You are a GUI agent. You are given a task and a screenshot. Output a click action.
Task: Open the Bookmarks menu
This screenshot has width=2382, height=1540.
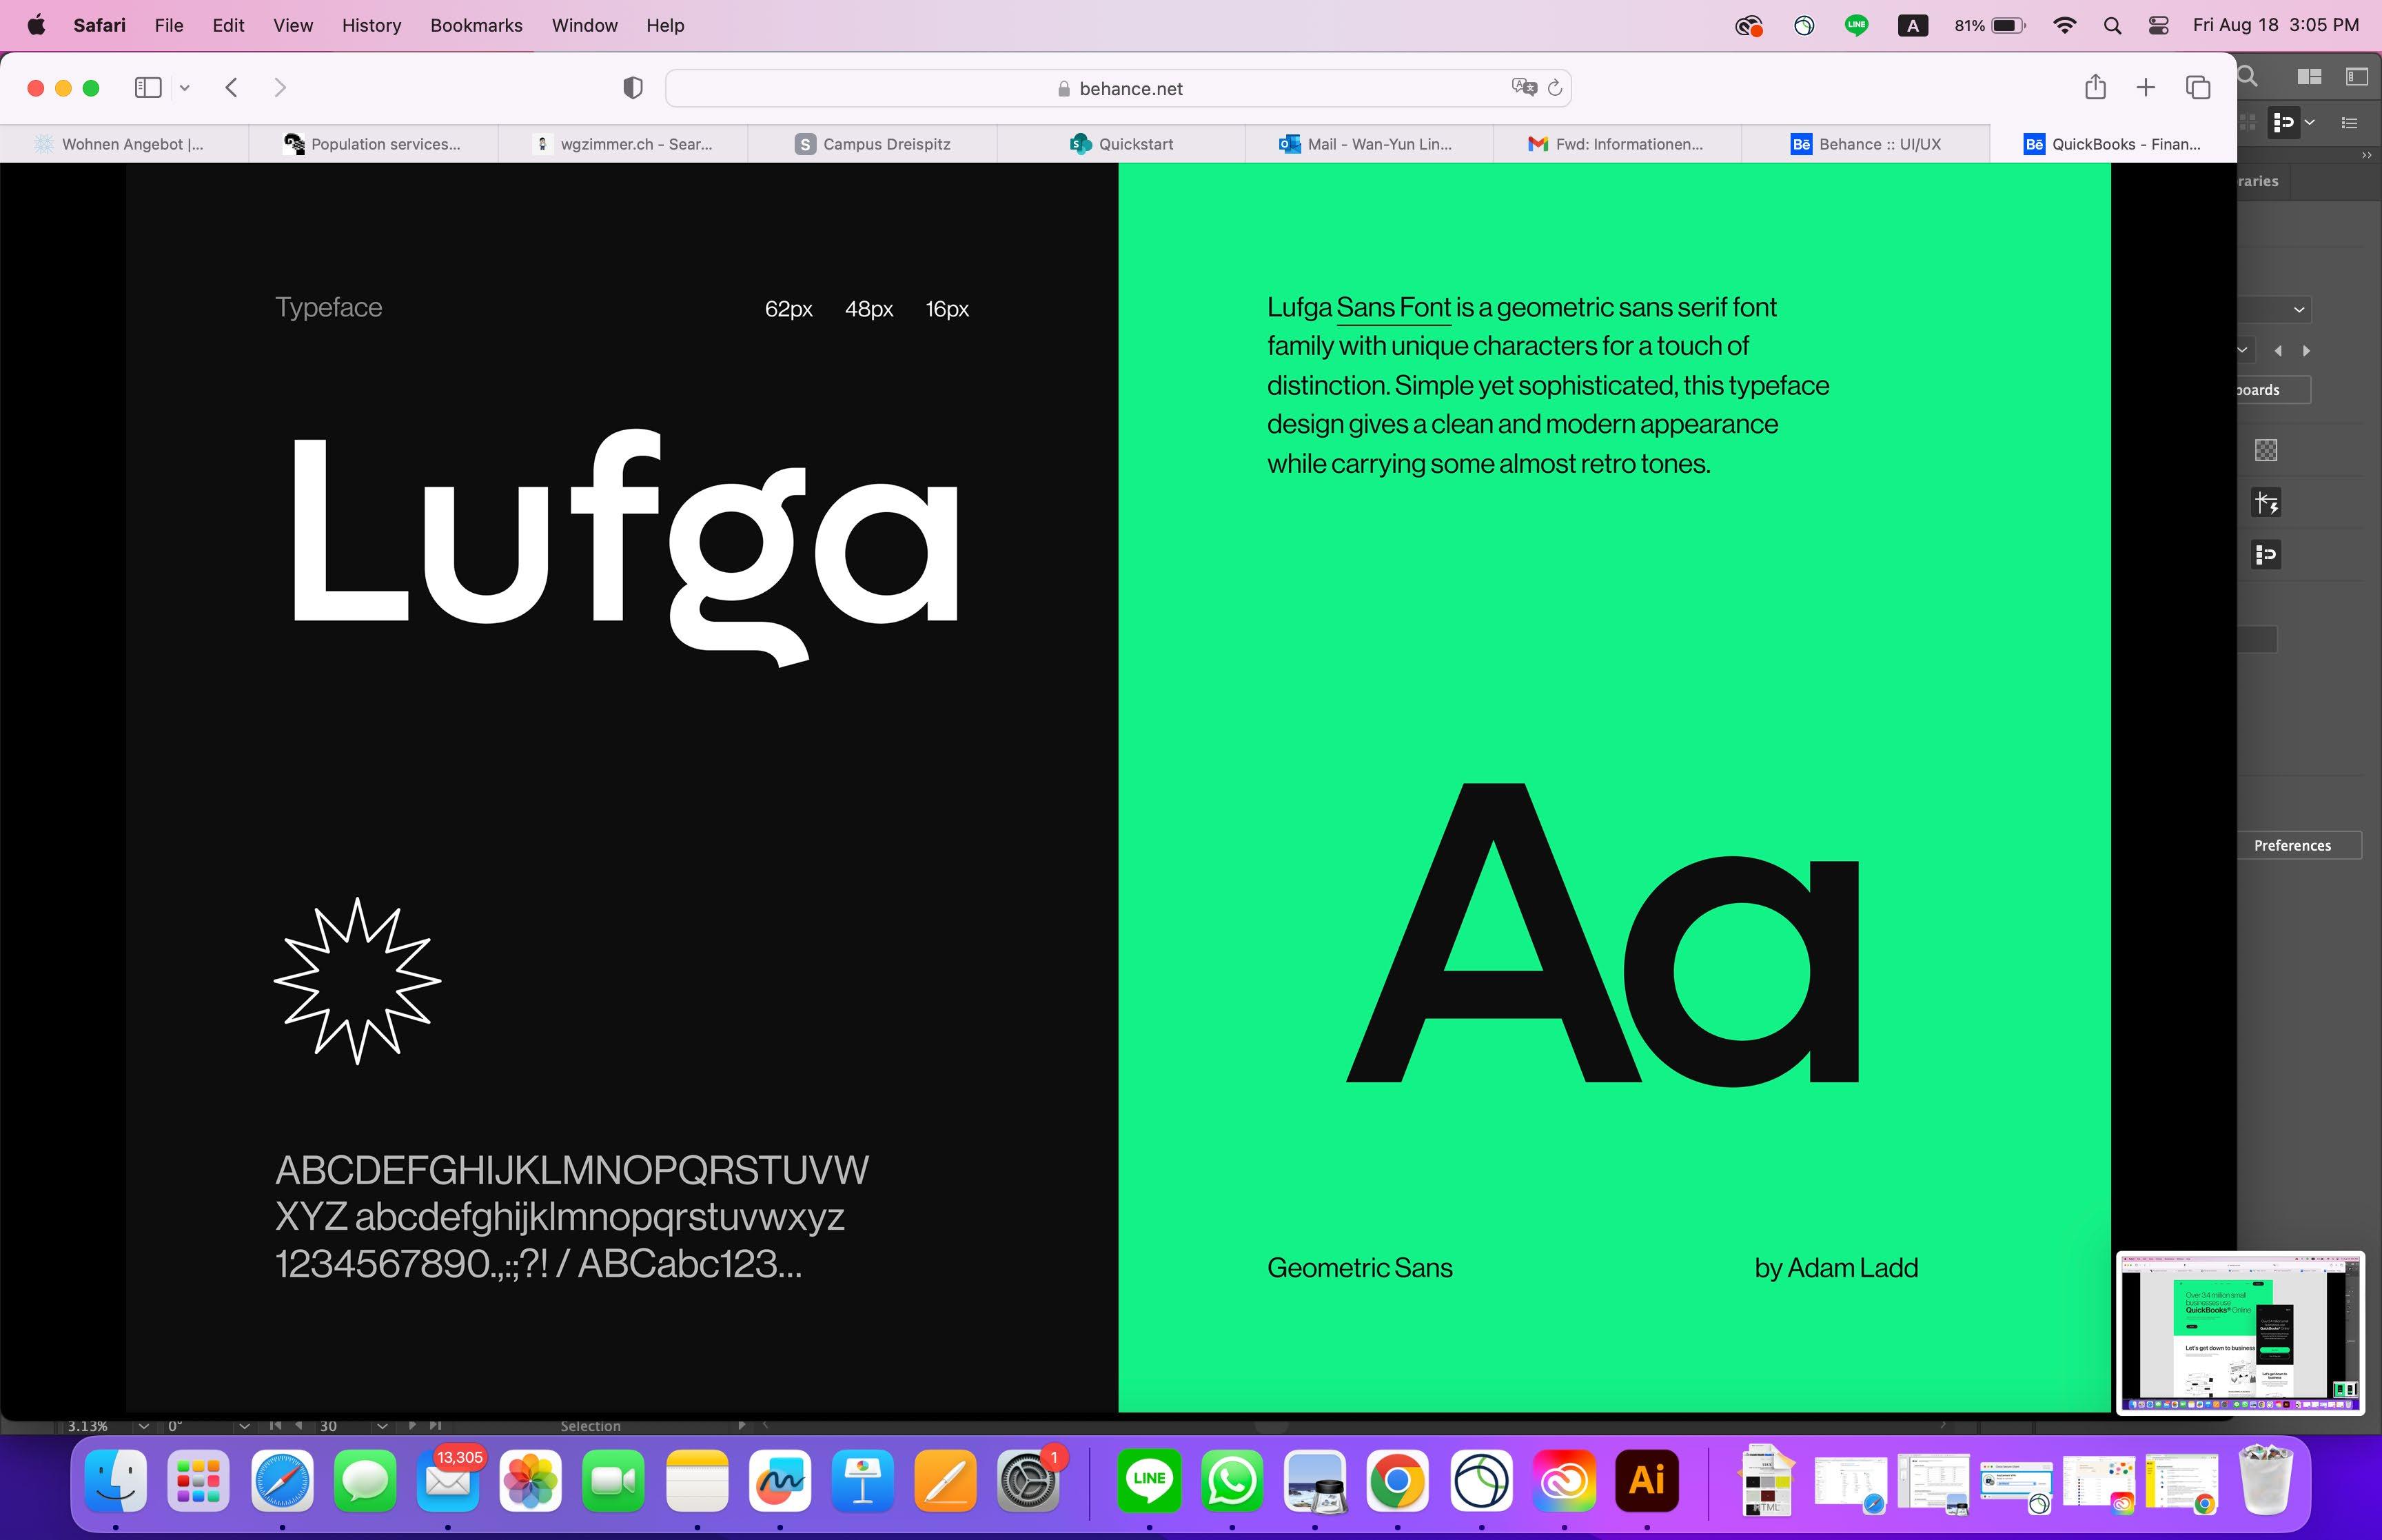pos(476,26)
